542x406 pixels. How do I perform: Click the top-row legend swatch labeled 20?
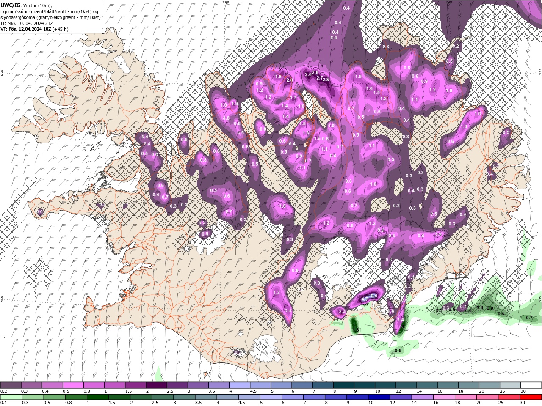point(490,385)
